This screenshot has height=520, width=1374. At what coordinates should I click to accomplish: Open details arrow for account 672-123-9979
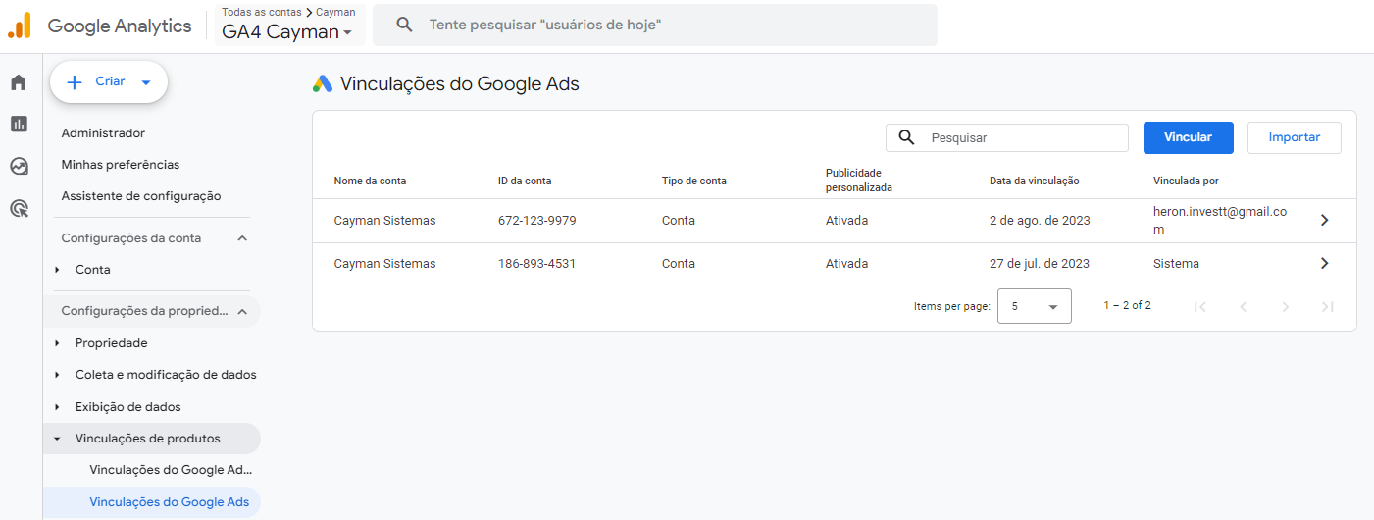(1324, 221)
